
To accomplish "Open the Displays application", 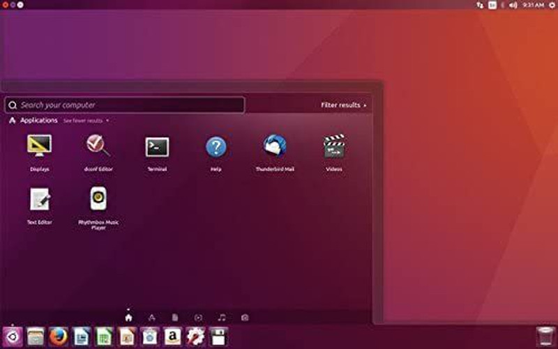I will (39, 147).
